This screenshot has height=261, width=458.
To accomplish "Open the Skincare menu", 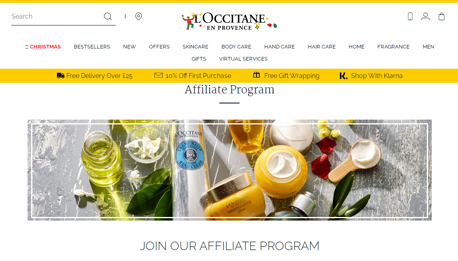I will [x=195, y=46].
